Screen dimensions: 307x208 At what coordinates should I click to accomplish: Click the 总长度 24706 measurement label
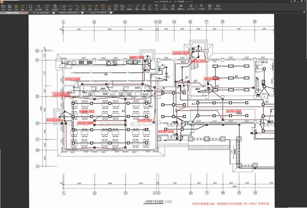pyautogui.click(x=73, y=79)
